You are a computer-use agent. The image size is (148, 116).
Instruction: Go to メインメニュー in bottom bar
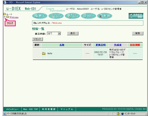pos(12,109)
